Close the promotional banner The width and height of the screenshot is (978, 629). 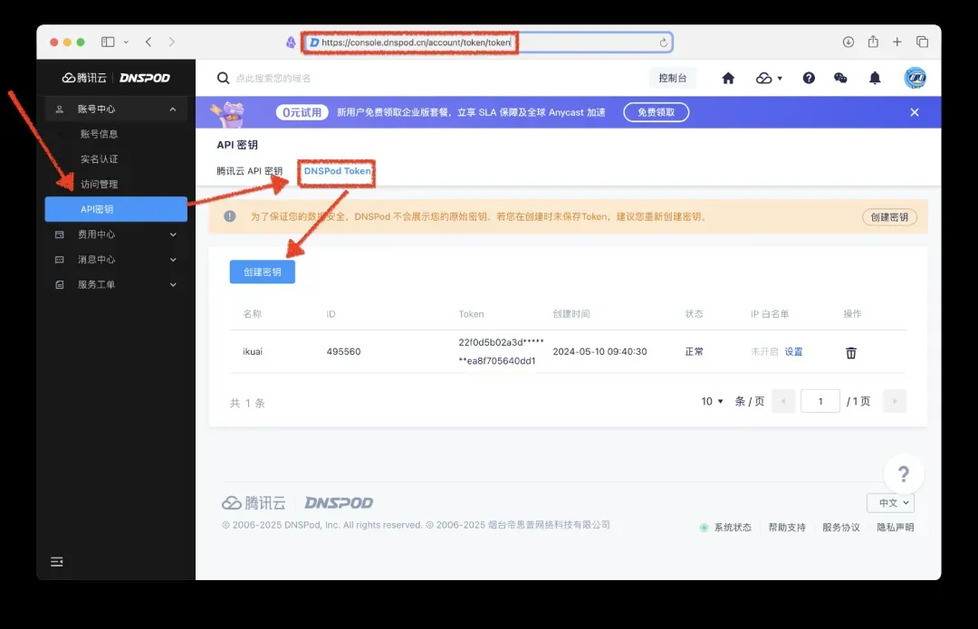coord(915,112)
